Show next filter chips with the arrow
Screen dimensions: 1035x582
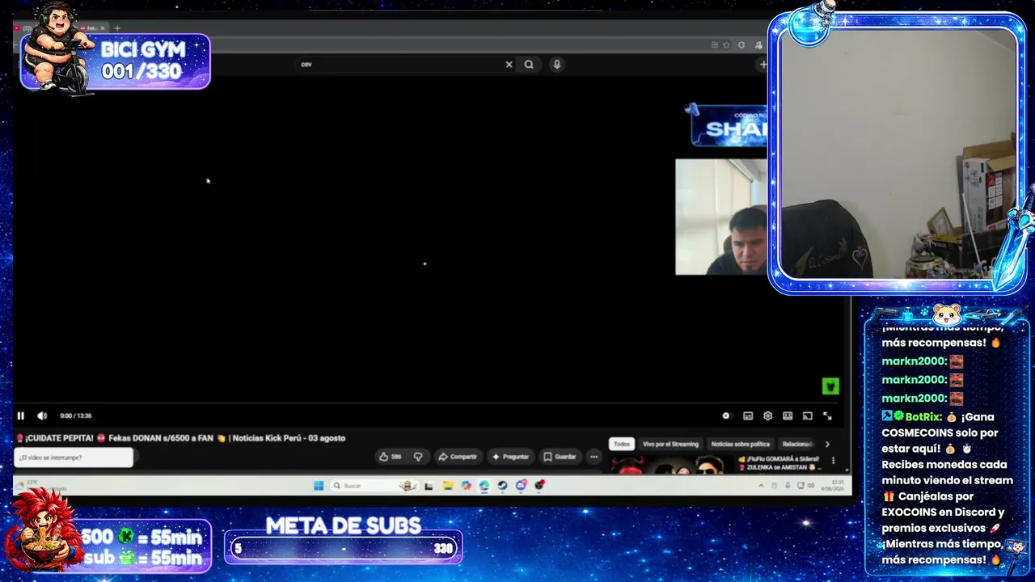[x=826, y=444]
